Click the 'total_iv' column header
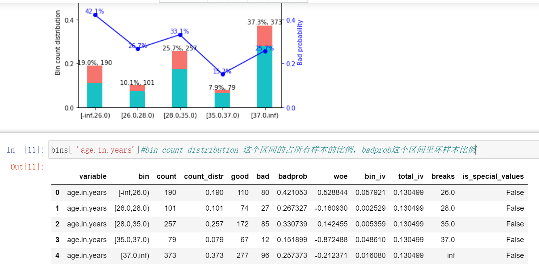This screenshot has height=268, width=539. click(x=411, y=176)
